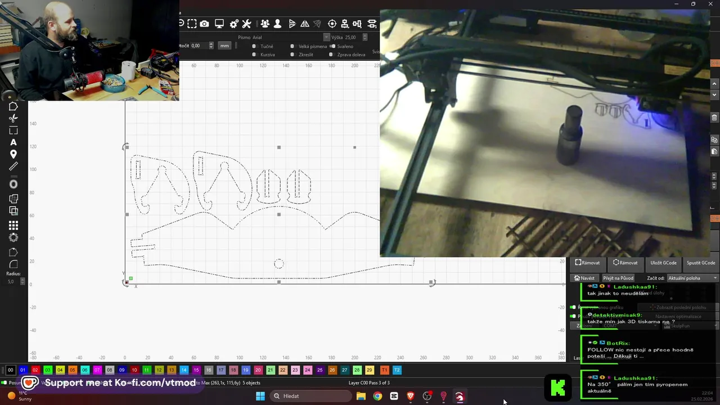Pick tool layer swatch T1

pos(384,370)
